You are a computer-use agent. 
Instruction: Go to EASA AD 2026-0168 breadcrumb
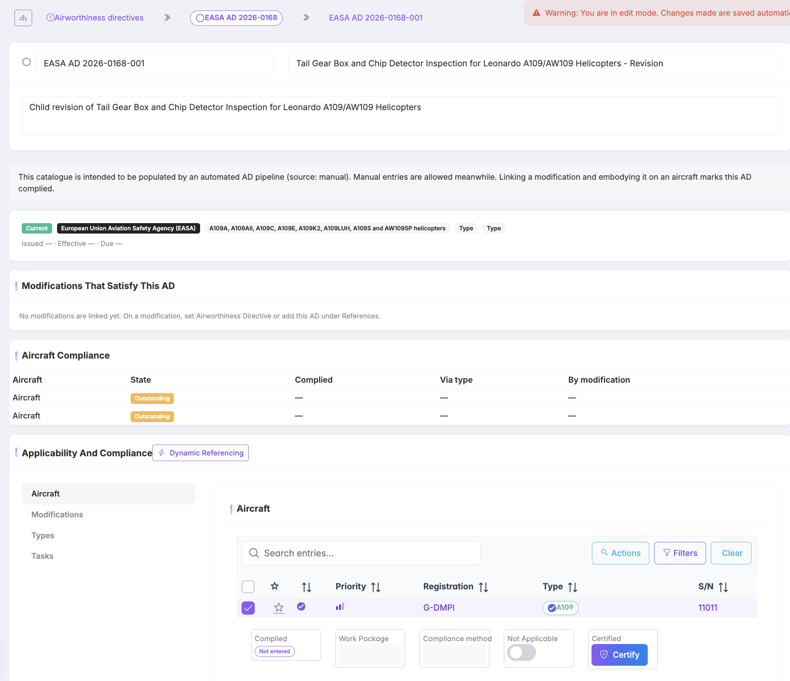tap(236, 18)
